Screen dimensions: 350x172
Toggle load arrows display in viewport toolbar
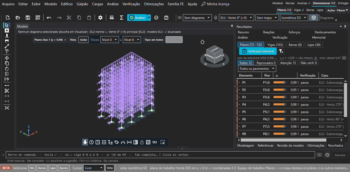point(85,142)
